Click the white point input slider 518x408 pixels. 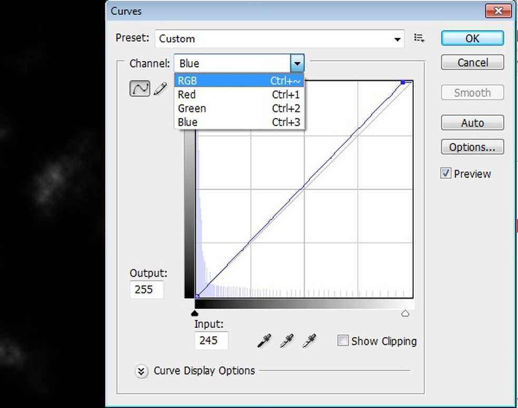[405, 313]
